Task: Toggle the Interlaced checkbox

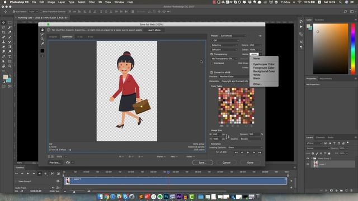Action: [x=211, y=63]
